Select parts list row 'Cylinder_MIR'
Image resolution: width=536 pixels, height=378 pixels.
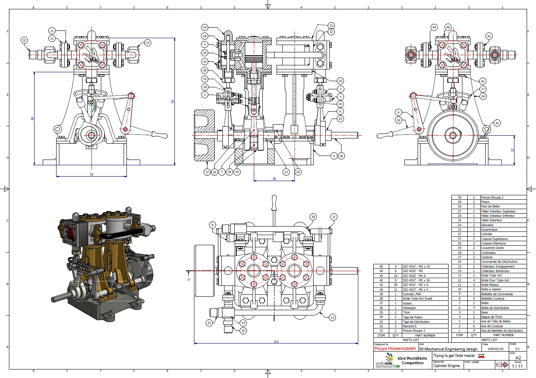(x=411, y=294)
